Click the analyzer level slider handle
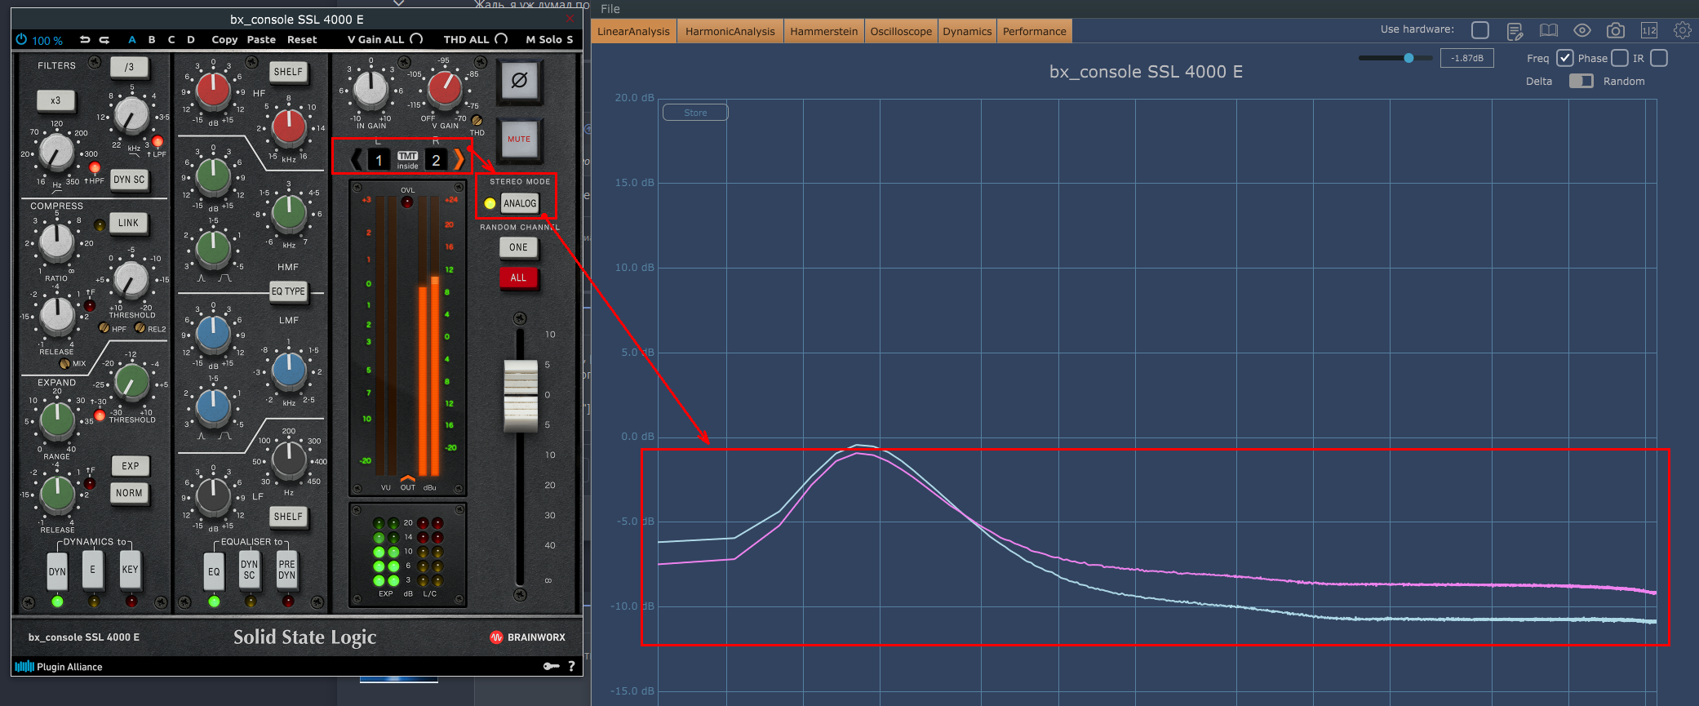The height and width of the screenshot is (706, 1699). (1408, 58)
